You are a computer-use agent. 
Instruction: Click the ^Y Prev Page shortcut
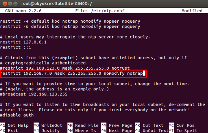point(117,126)
